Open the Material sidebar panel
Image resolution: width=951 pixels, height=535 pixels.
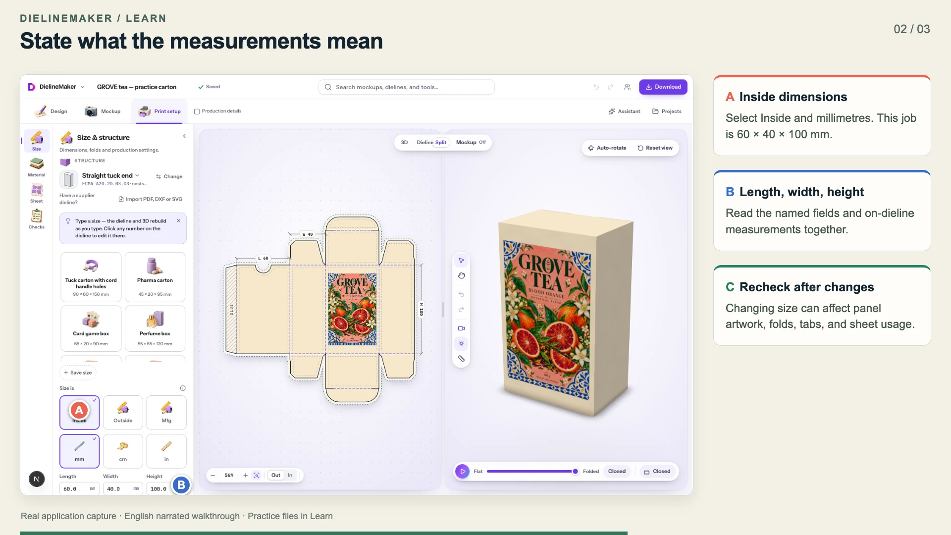[36, 167]
